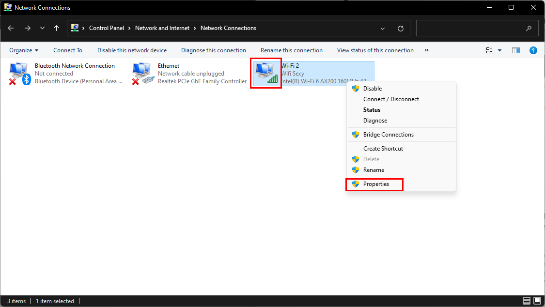
Task: Click Connect To in toolbar
Action: pos(68,50)
